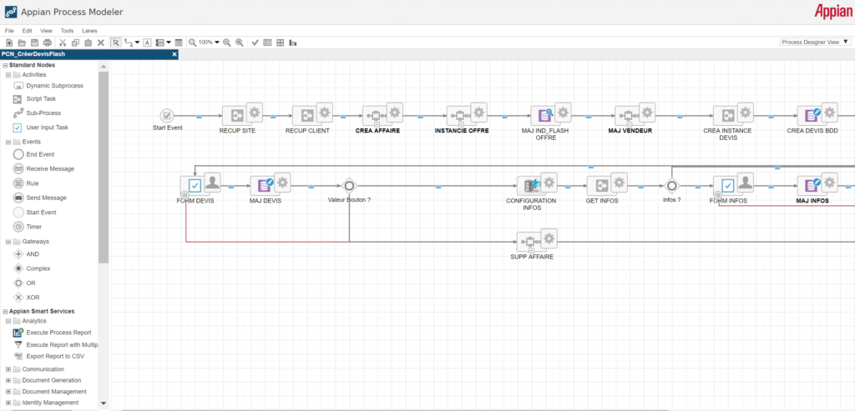Open the lane options dropdown arrow

click(x=169, y=43)
